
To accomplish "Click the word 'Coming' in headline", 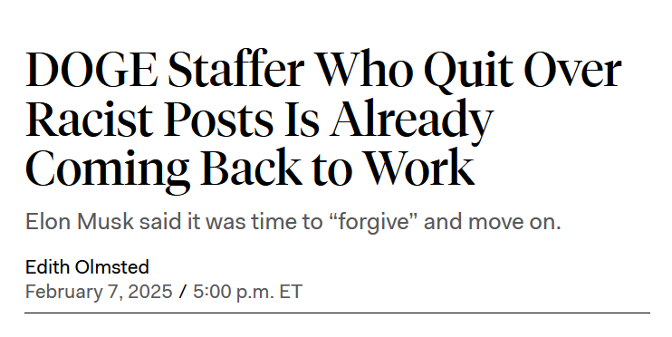I will point(108,170).
